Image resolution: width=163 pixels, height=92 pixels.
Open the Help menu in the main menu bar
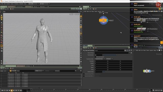(x=25, y=4)
